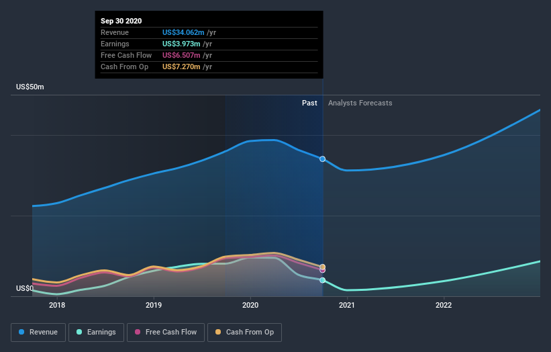
Task: Click the US$3.973m earnings value
Action: coord(181,44)
